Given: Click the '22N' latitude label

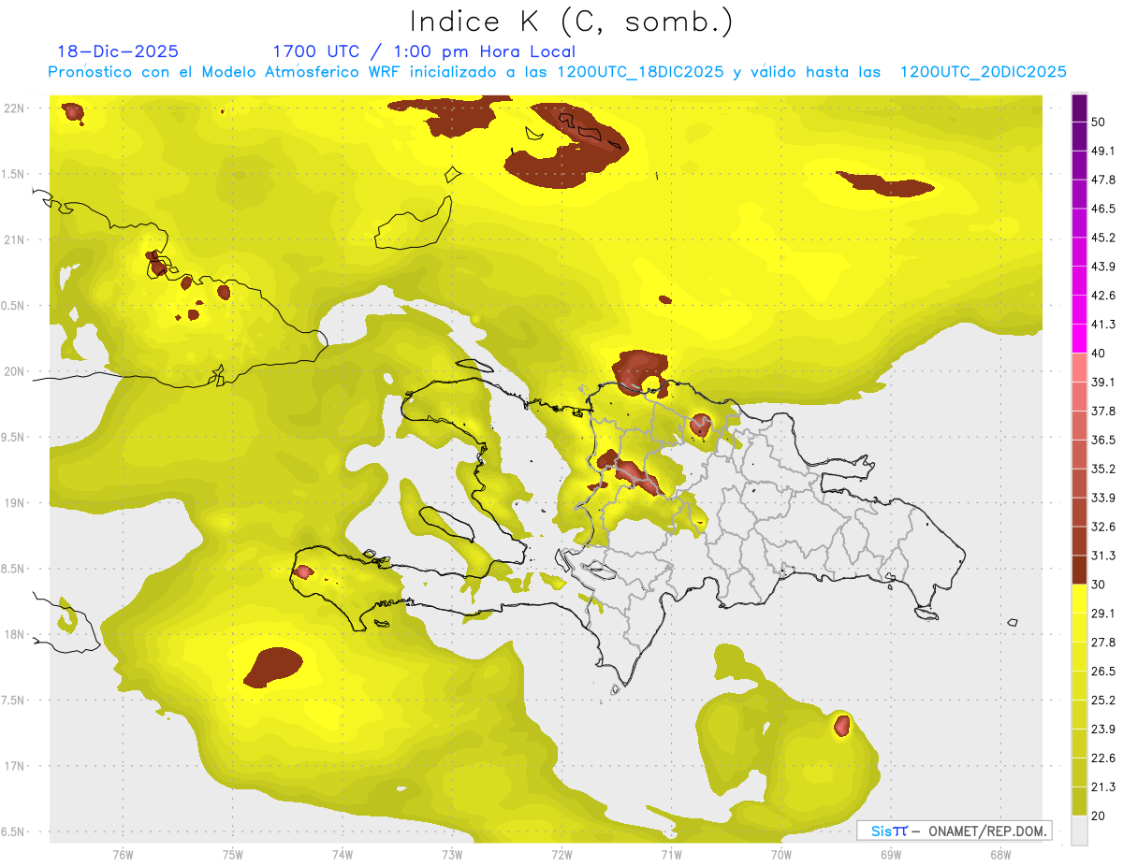Looking at the screenshot, I should (16, 108).
